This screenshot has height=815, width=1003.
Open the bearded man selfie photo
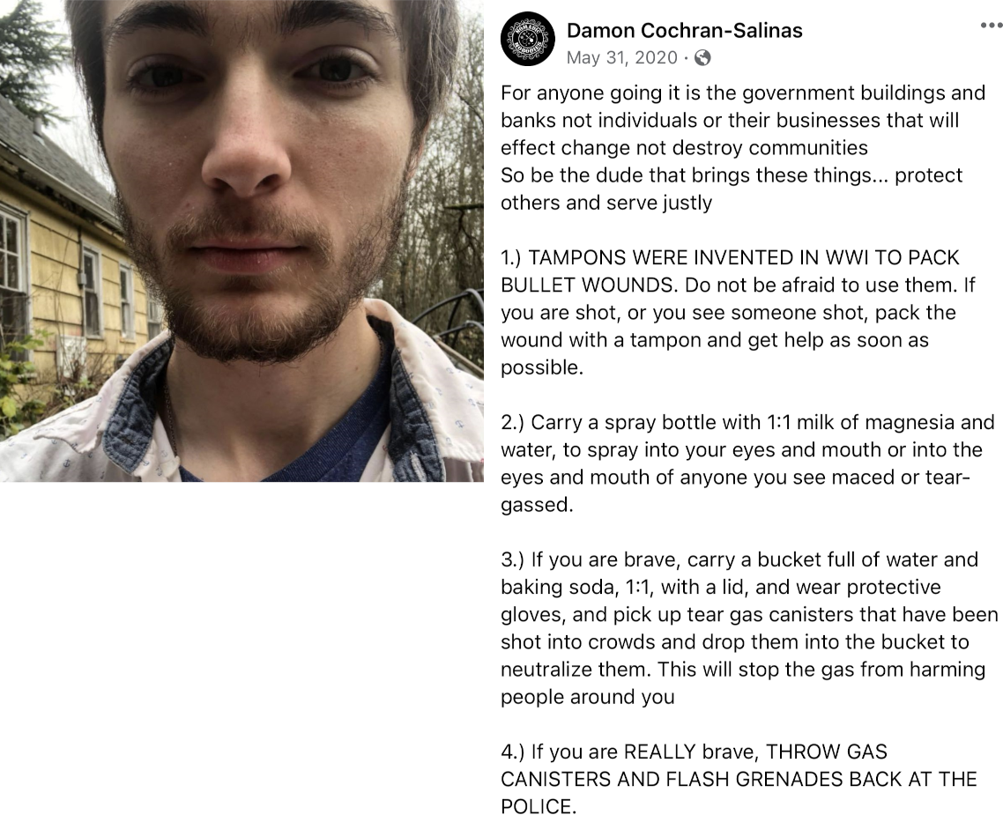[241, 241]
